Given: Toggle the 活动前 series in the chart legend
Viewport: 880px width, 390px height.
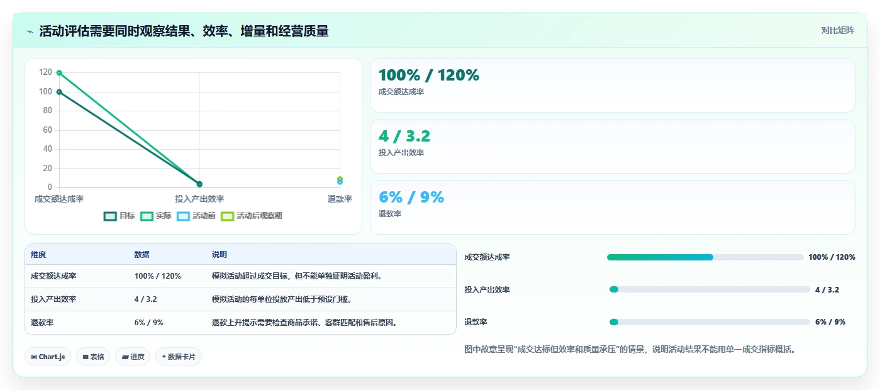Looking at the screenshot, I should tap(196, 216).
